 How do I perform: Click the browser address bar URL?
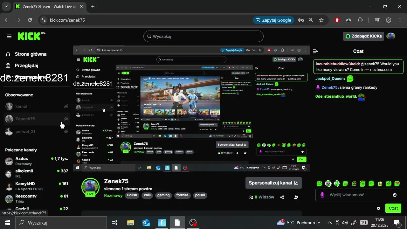pos(67,20)
